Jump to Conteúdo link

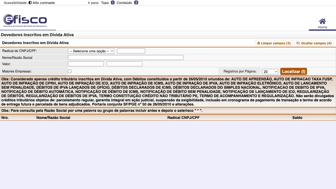[124, 3]
